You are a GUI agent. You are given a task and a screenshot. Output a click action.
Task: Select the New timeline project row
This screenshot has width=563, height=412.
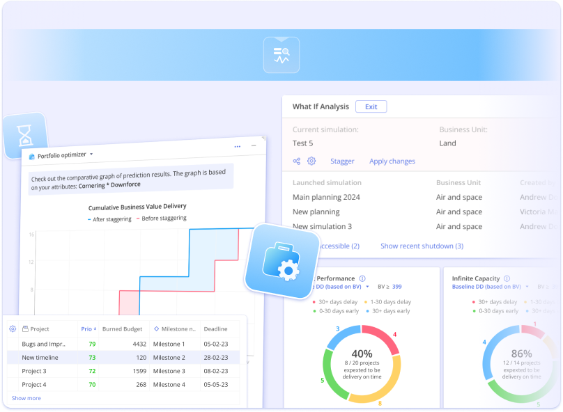pos(123,358)
